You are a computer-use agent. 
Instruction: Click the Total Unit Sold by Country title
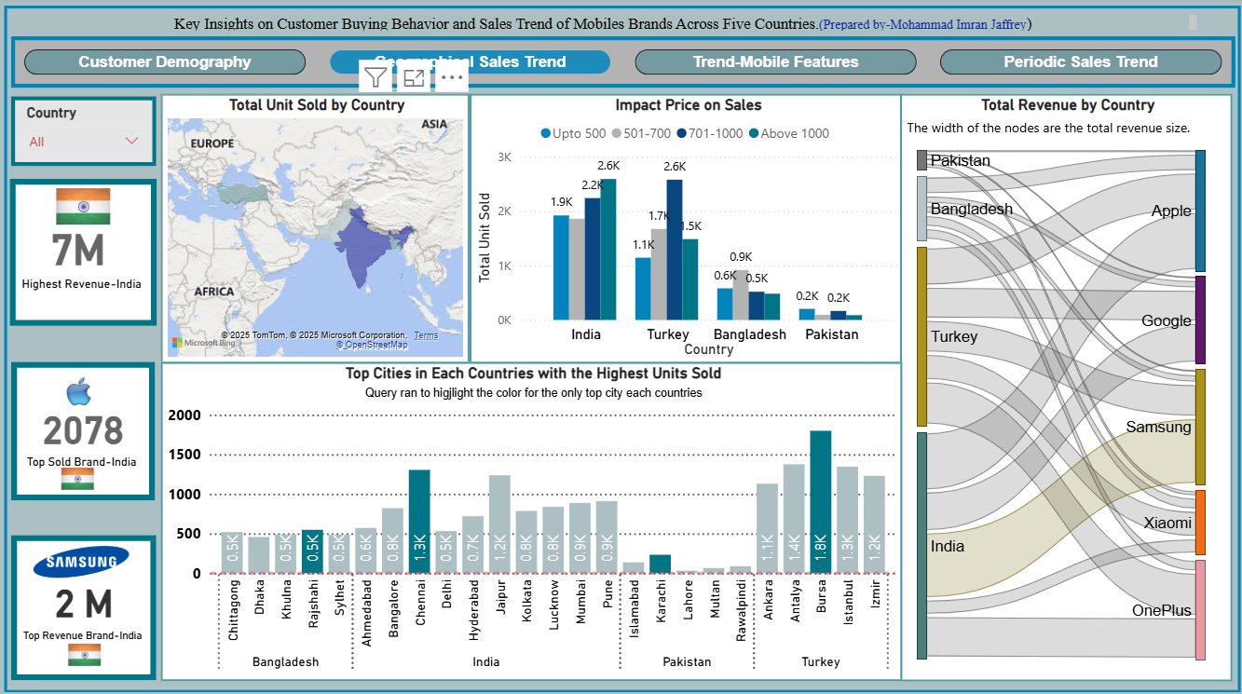pyautogui.click(x=317, y=105)
